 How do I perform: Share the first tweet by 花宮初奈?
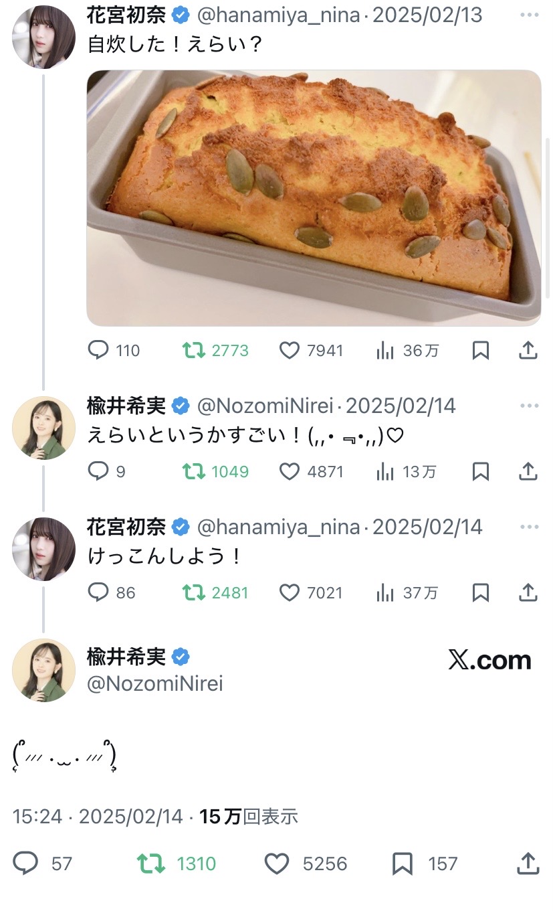point(528,350)
